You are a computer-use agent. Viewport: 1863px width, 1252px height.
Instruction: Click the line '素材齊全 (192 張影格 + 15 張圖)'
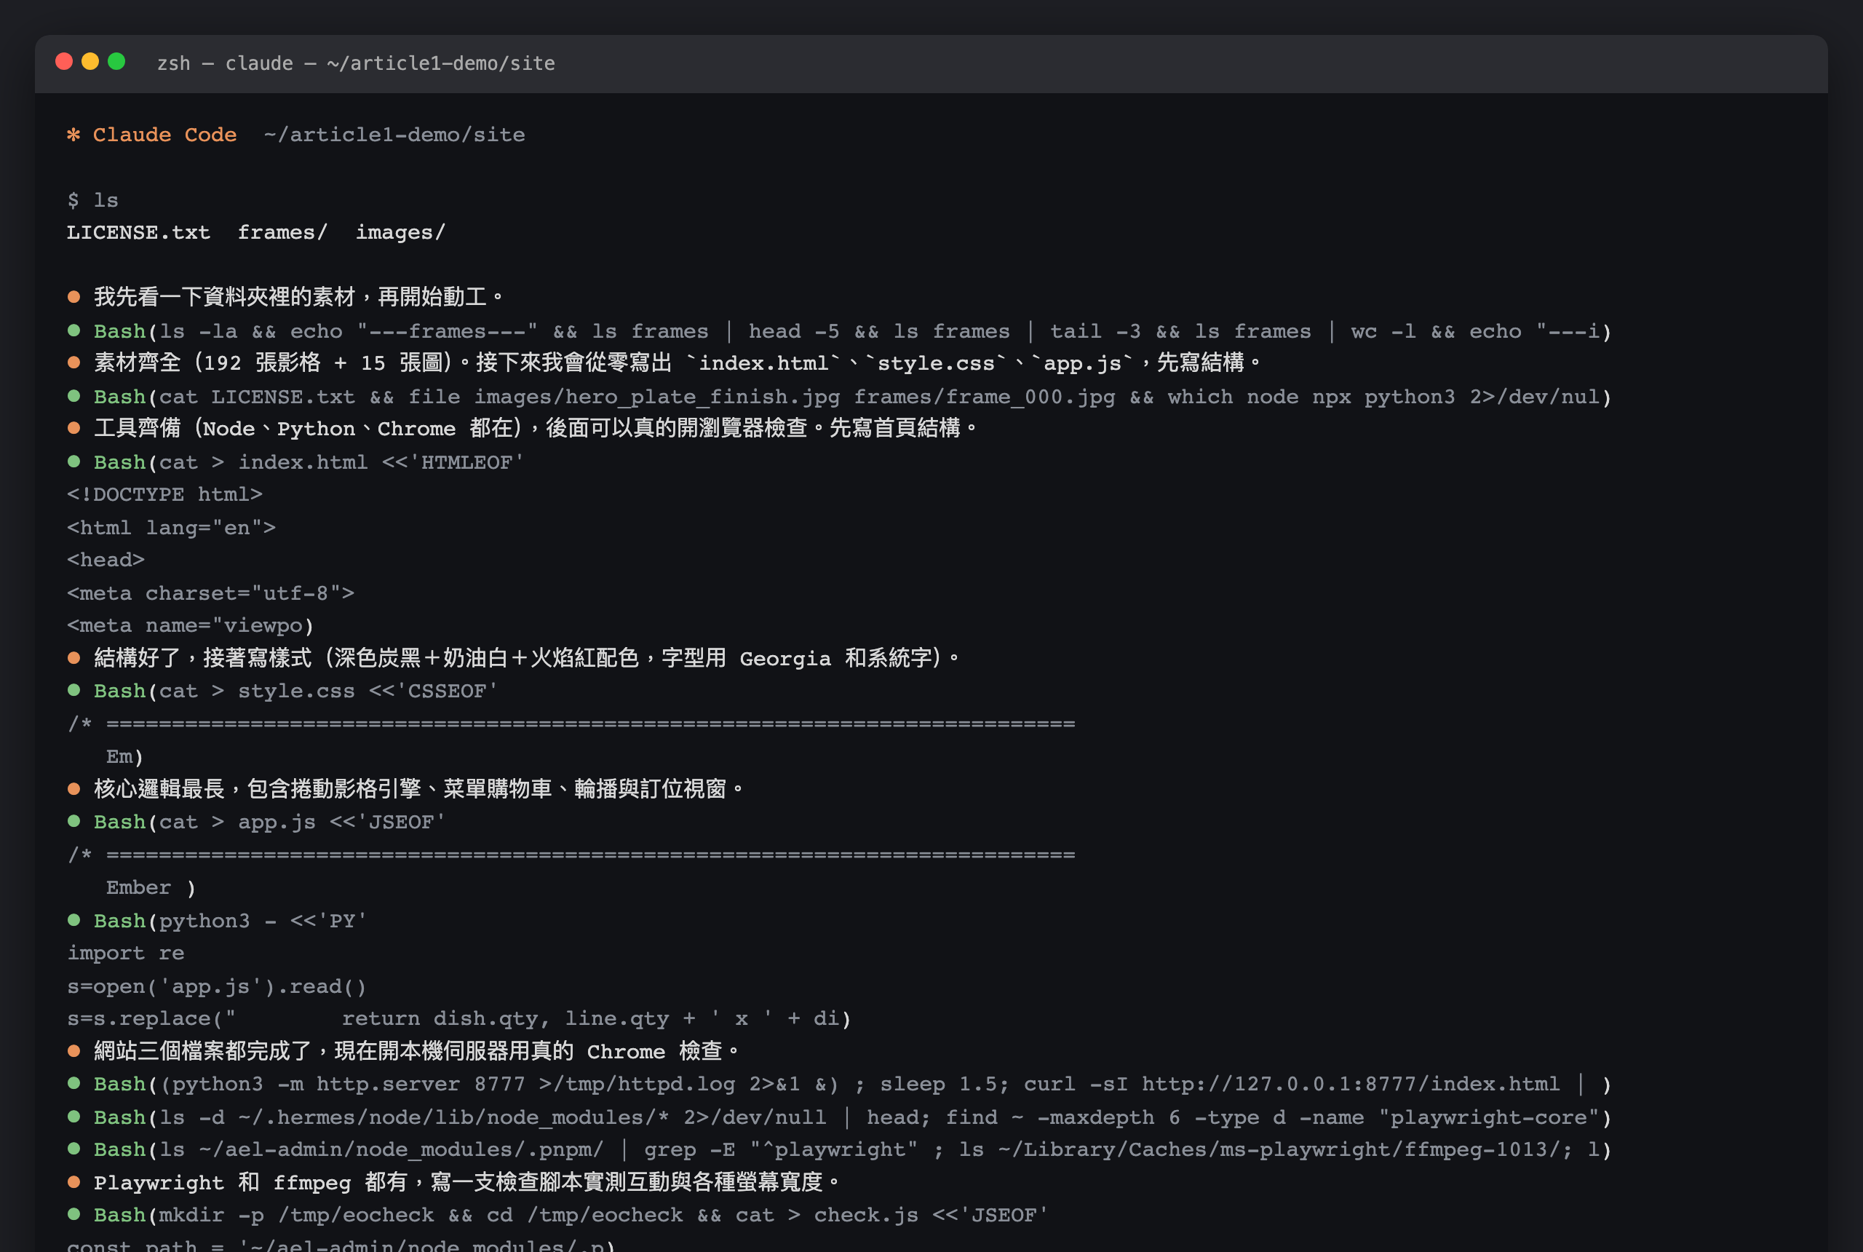664,362
